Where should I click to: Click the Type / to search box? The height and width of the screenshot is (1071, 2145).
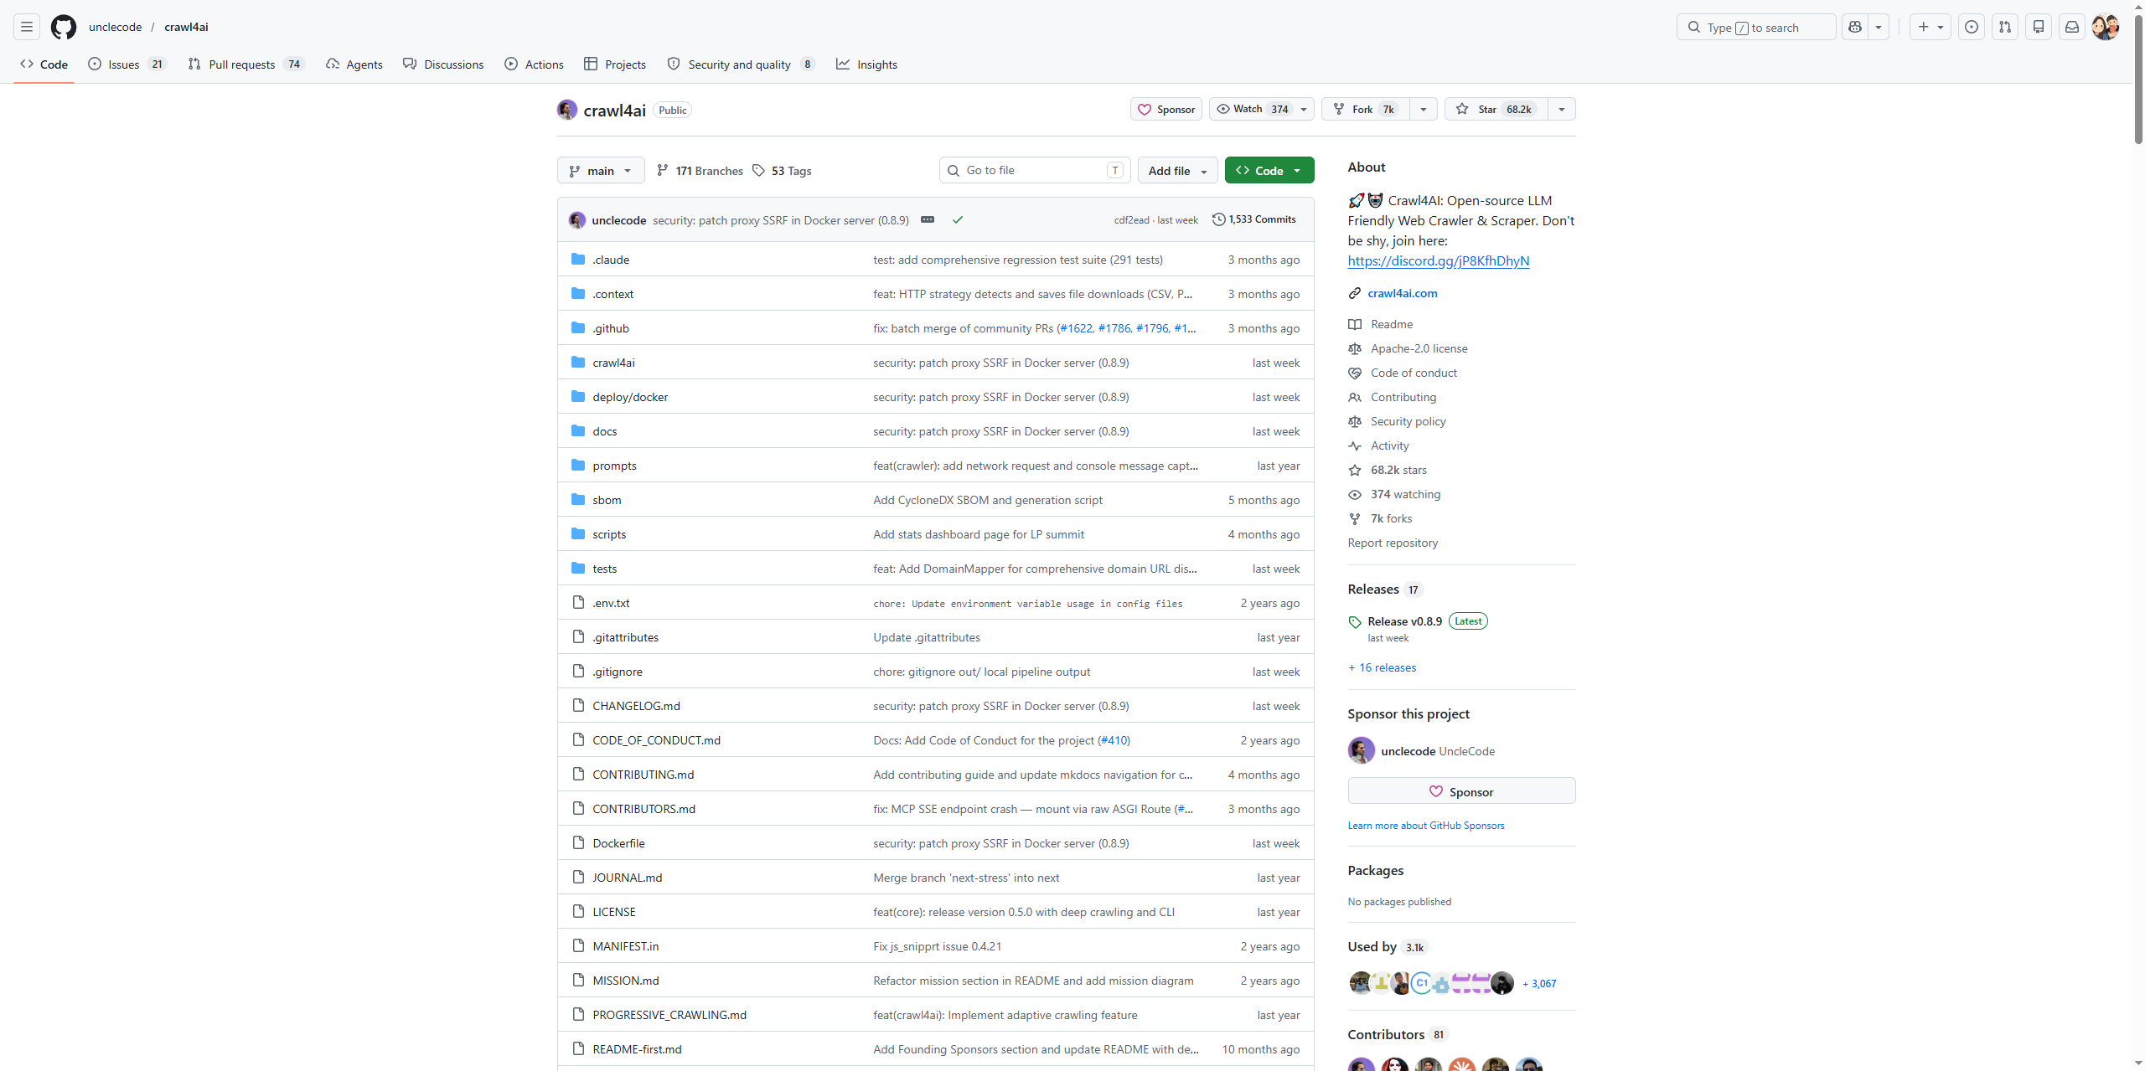1756,27
